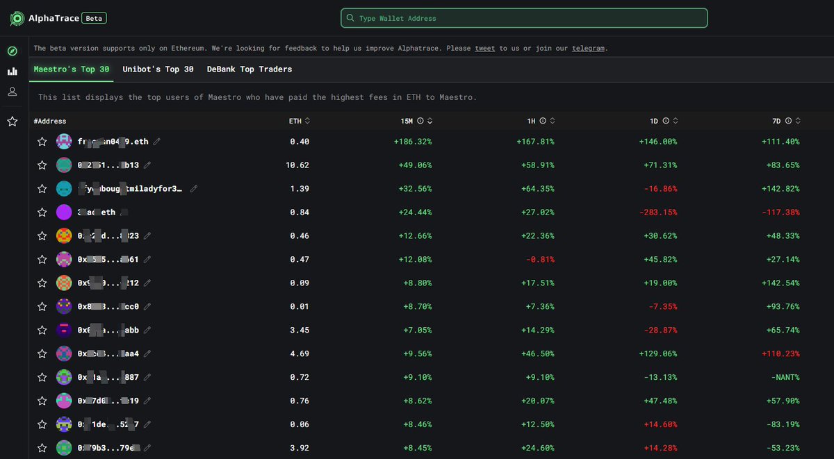Sort by the 15M column arrows

430,121
